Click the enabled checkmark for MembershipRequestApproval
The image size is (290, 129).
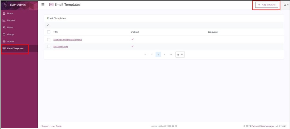[133, 40]
